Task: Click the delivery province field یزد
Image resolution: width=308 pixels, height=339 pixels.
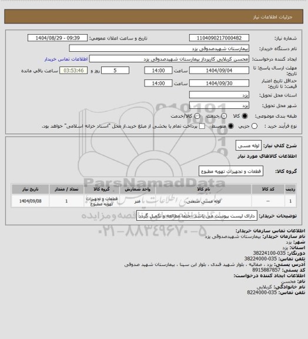Action: tap(219, 95)
